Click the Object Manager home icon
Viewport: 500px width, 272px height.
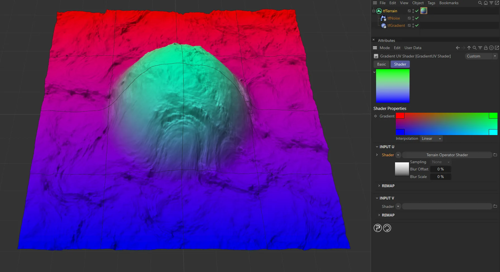(485, 3)
